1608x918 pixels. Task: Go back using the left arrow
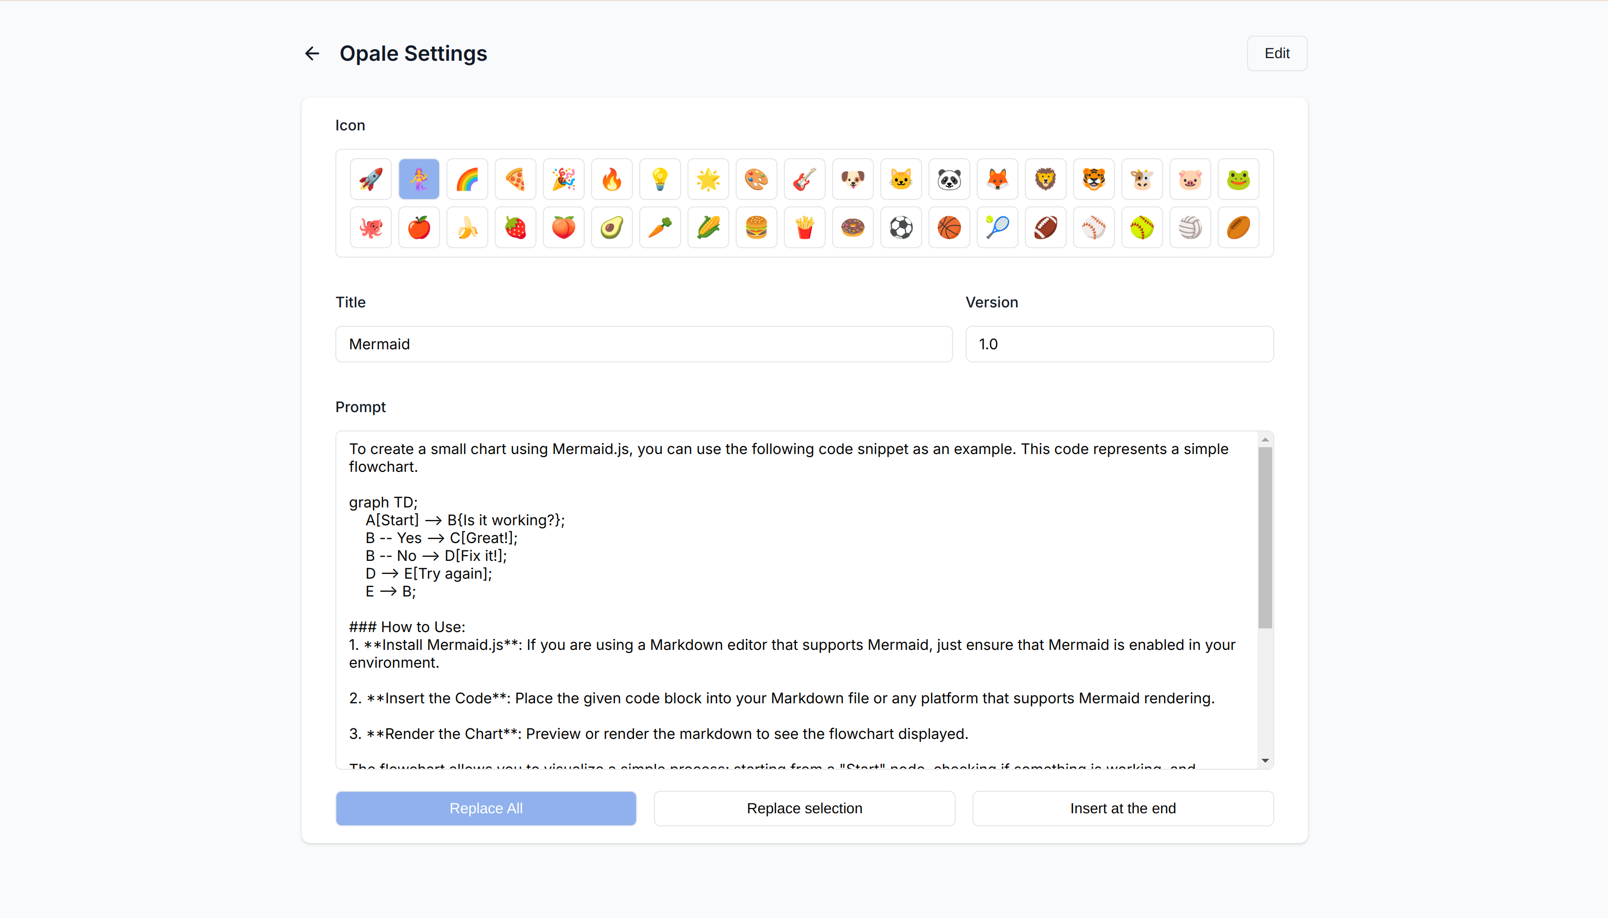pos(312,53)
